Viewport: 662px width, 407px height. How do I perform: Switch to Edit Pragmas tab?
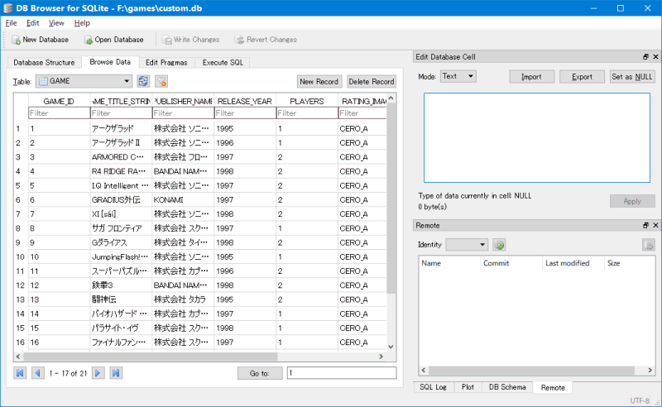coord(166,63)
